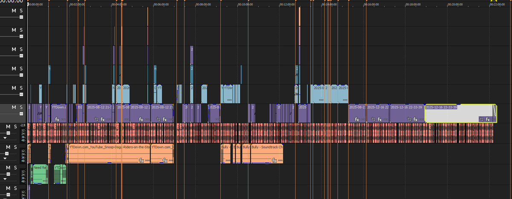The width and height of the screenshot is (512, 199).
Task: Open FX on Bully - Soundtrack Ch clip
Action: (x=274, y=160)
